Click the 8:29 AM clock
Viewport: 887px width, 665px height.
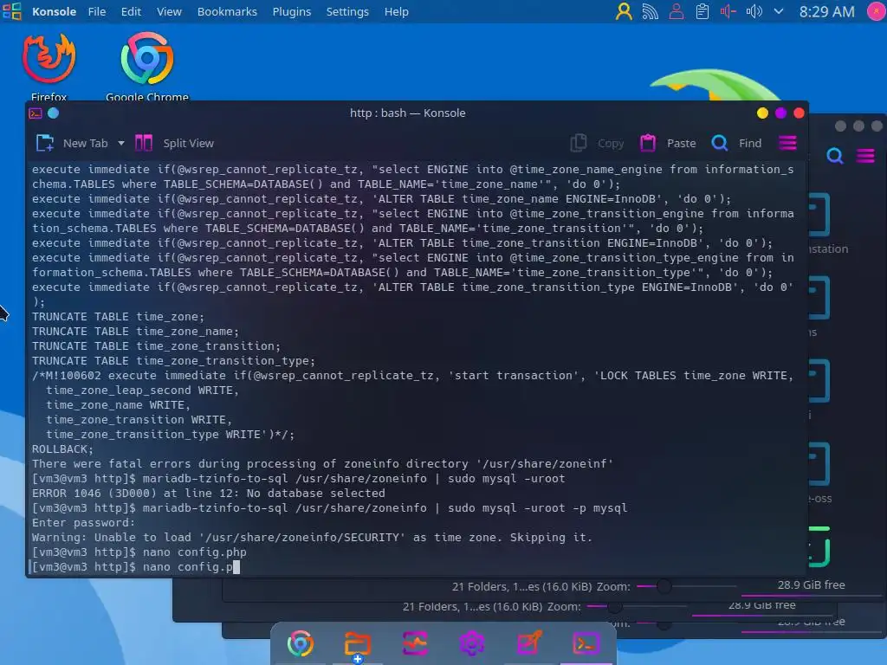(826, 11)
